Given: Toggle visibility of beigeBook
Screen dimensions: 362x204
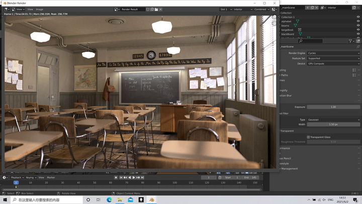Looking at the screenshot, I should click(358, 30).
